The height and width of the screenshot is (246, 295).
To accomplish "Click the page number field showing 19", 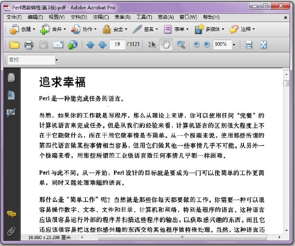I will (118, 45).
